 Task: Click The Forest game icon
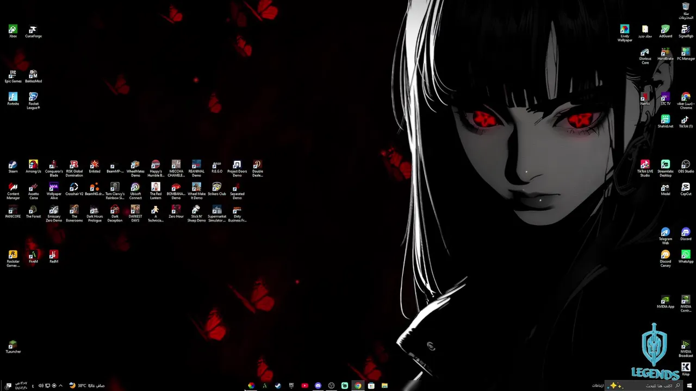tap(33, 212)
